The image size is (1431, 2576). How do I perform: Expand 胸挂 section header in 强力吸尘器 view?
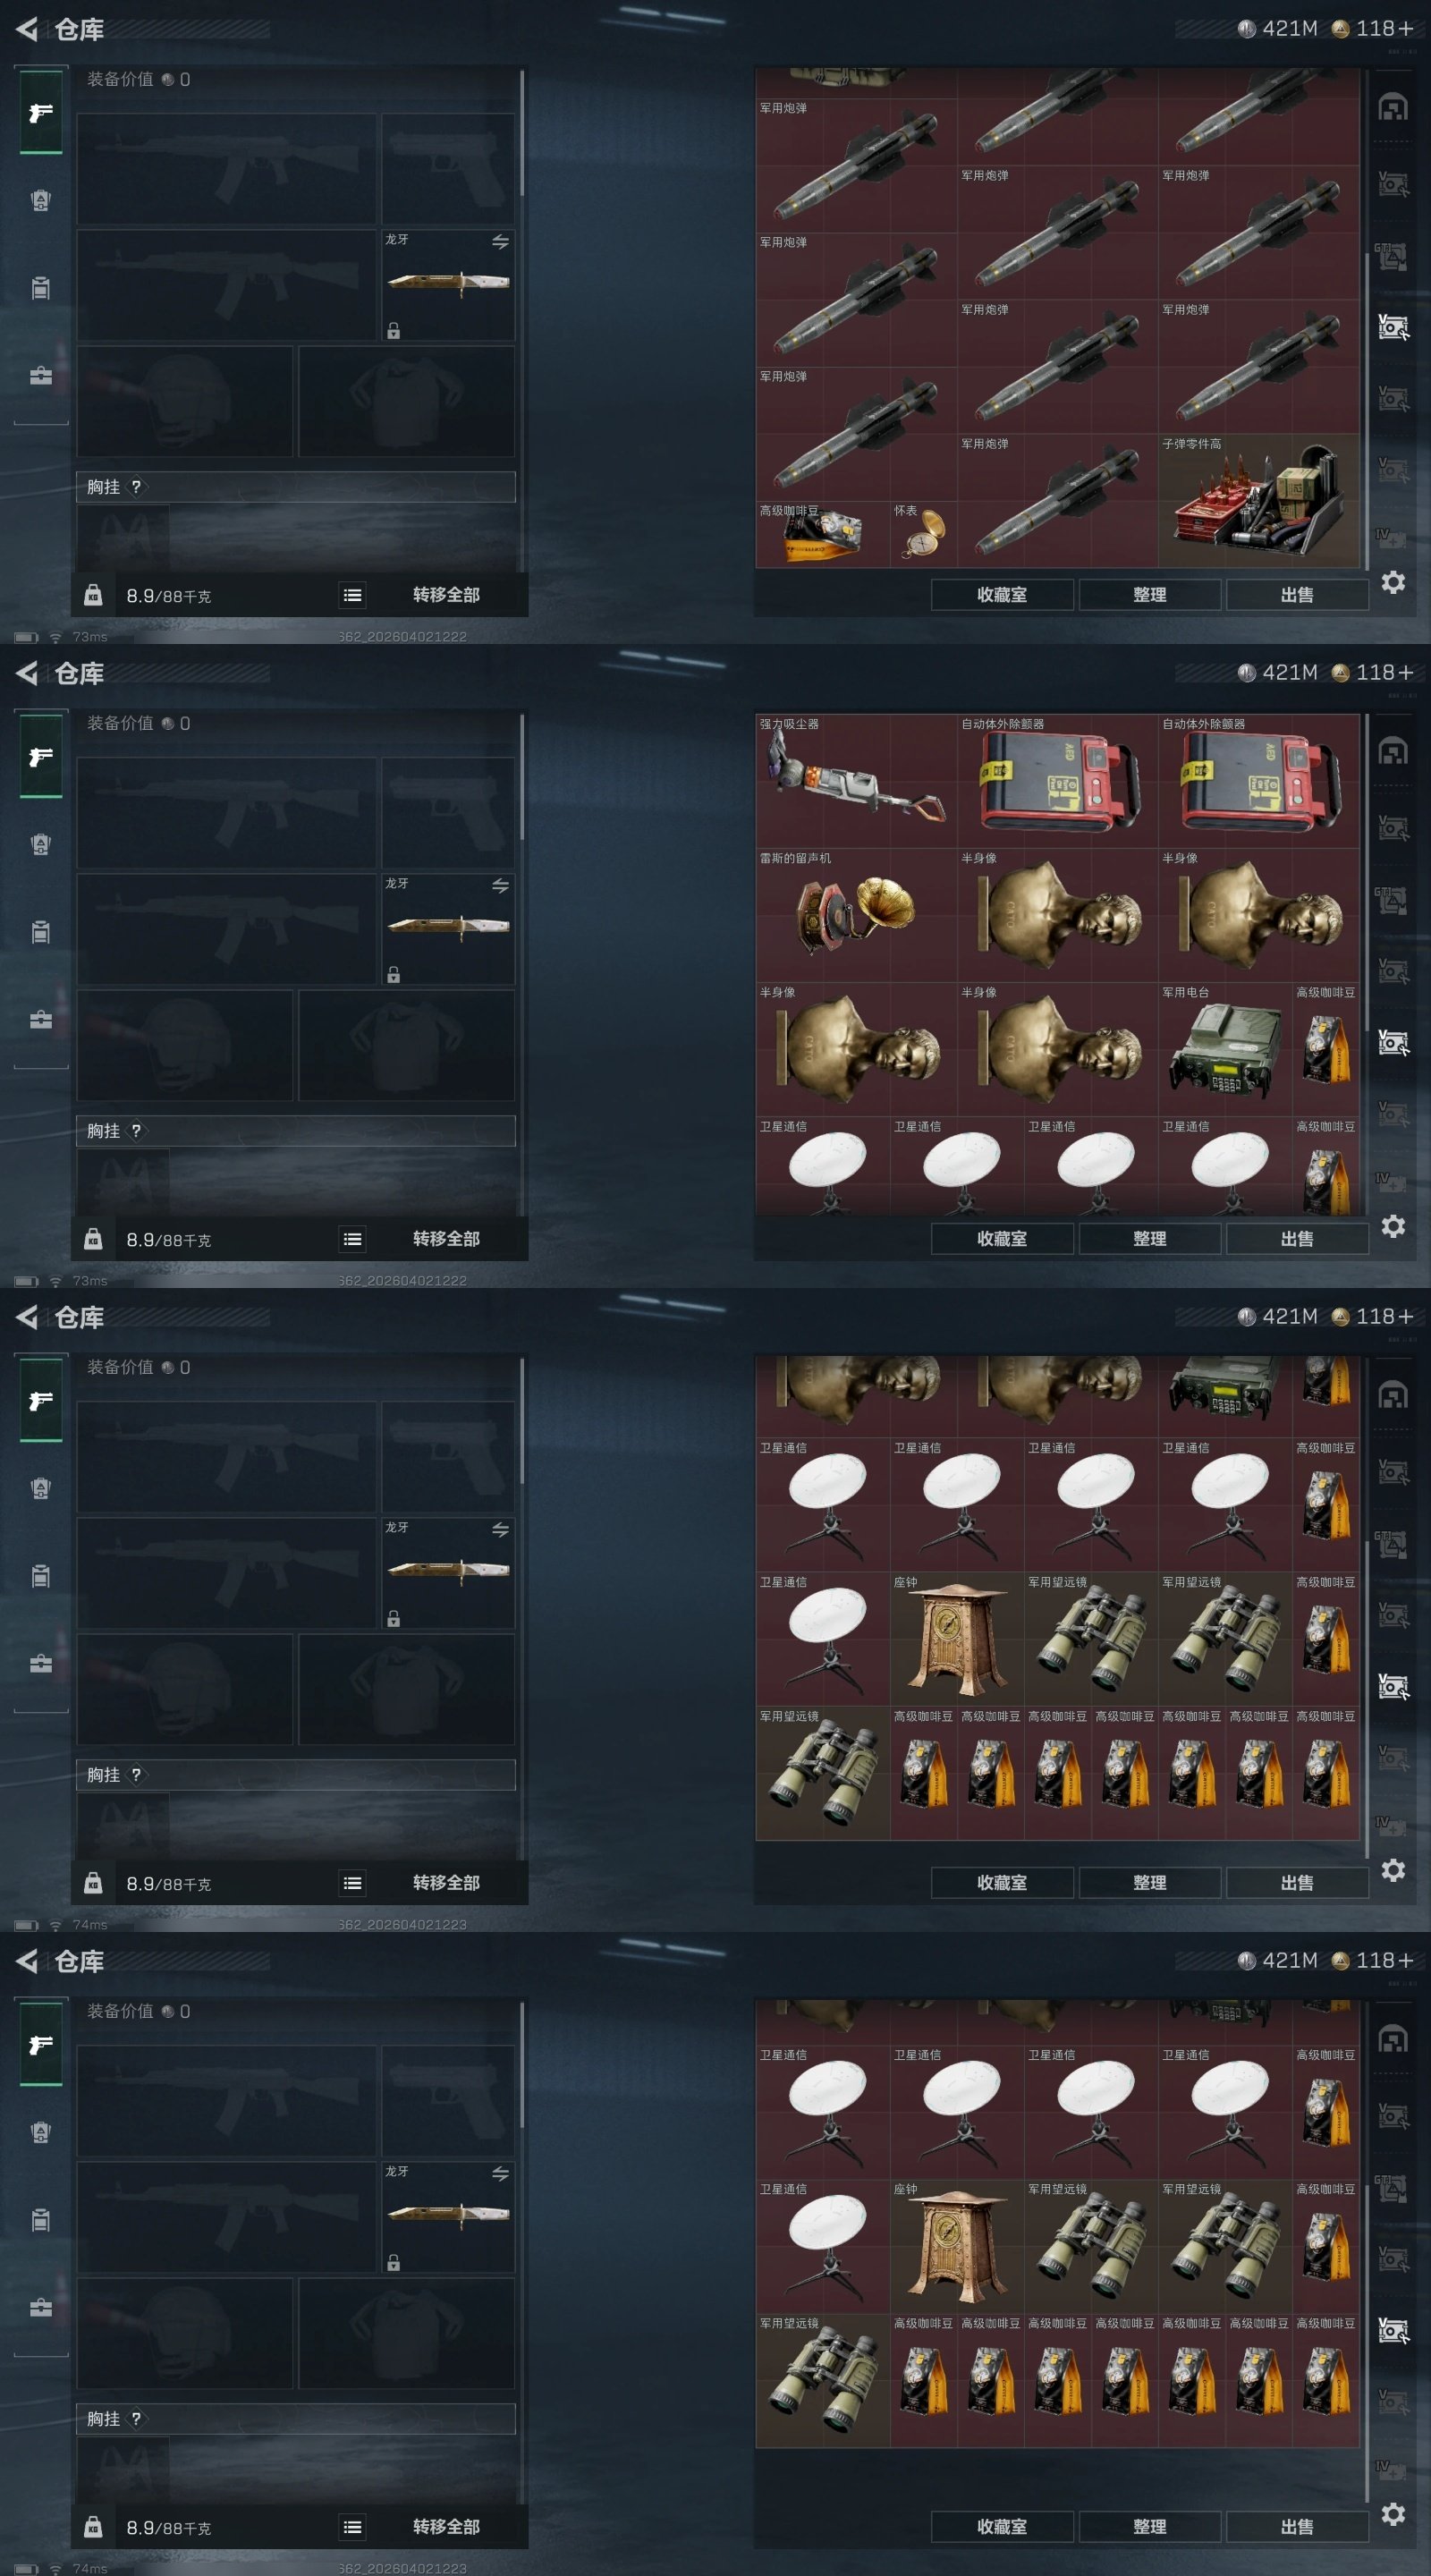point(296,1131)
